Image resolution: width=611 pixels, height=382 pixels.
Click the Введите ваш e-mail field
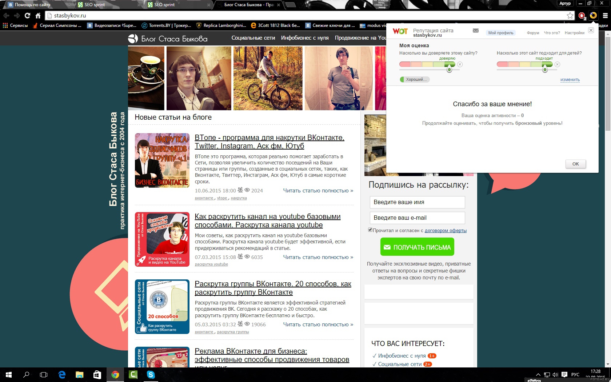(x=417, y=218)
